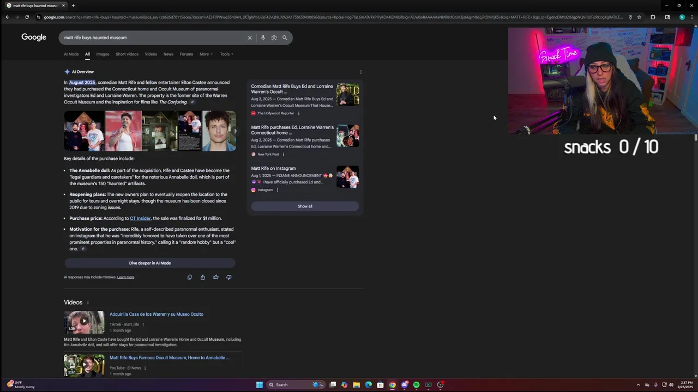
Task: Open AI Overview three-dot options
Action: tap(360, 72)
